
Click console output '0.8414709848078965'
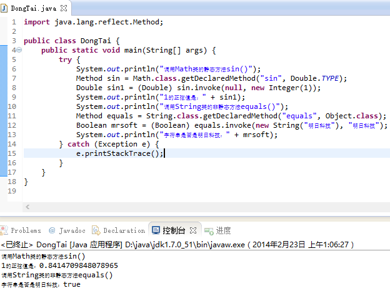click(79, 265)
